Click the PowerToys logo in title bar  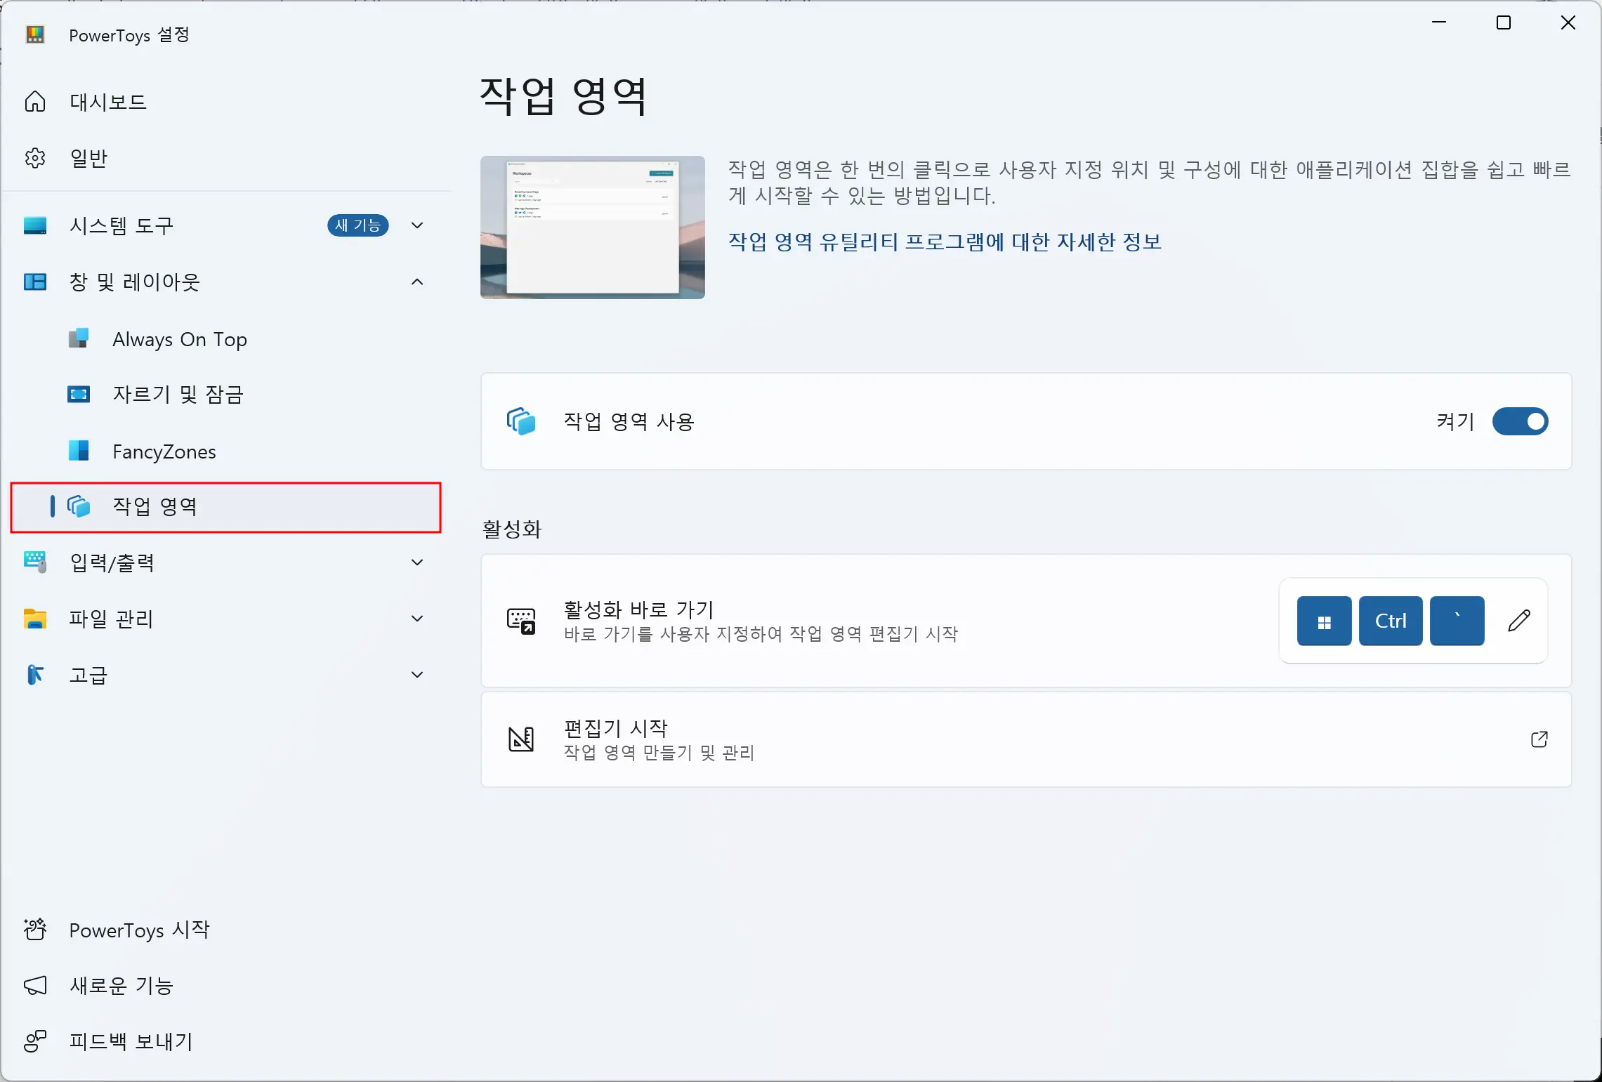coord(34,34)
